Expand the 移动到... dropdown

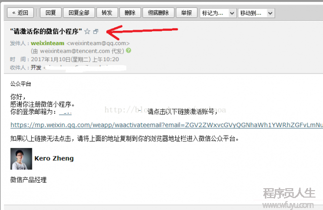[x=256, y=13]
